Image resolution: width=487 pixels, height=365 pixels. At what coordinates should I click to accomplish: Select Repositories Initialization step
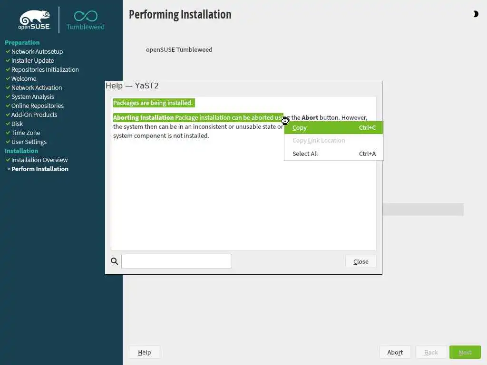tap(45, 69)
